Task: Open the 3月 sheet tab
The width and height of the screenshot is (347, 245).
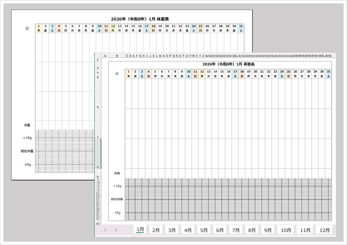Action: click(172, 230)
